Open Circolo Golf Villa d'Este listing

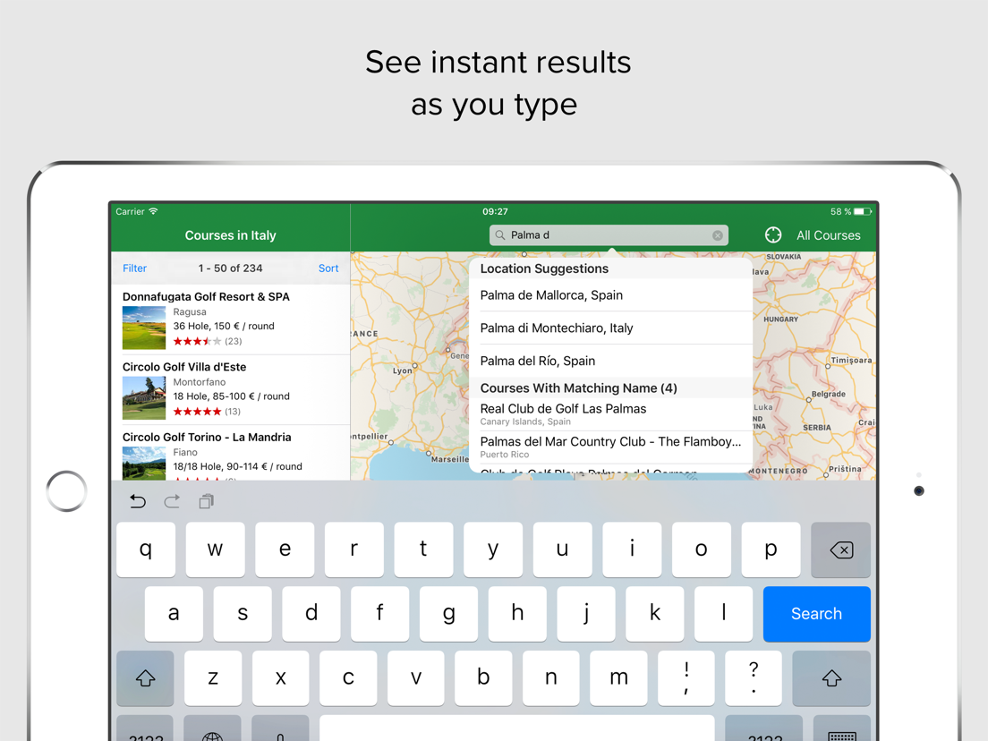[231, 390]
